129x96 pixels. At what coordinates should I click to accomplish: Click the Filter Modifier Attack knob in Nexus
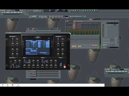tap(13, 50)
